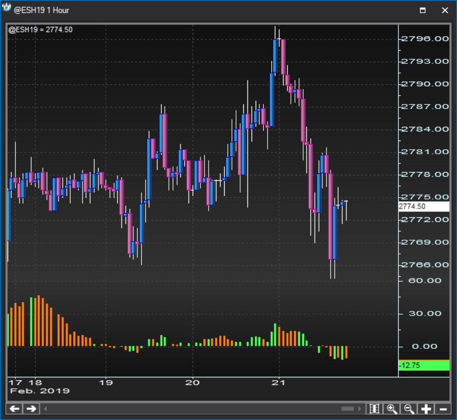
Task: Click the chart app icon in title bar
Action: (6, 7)
